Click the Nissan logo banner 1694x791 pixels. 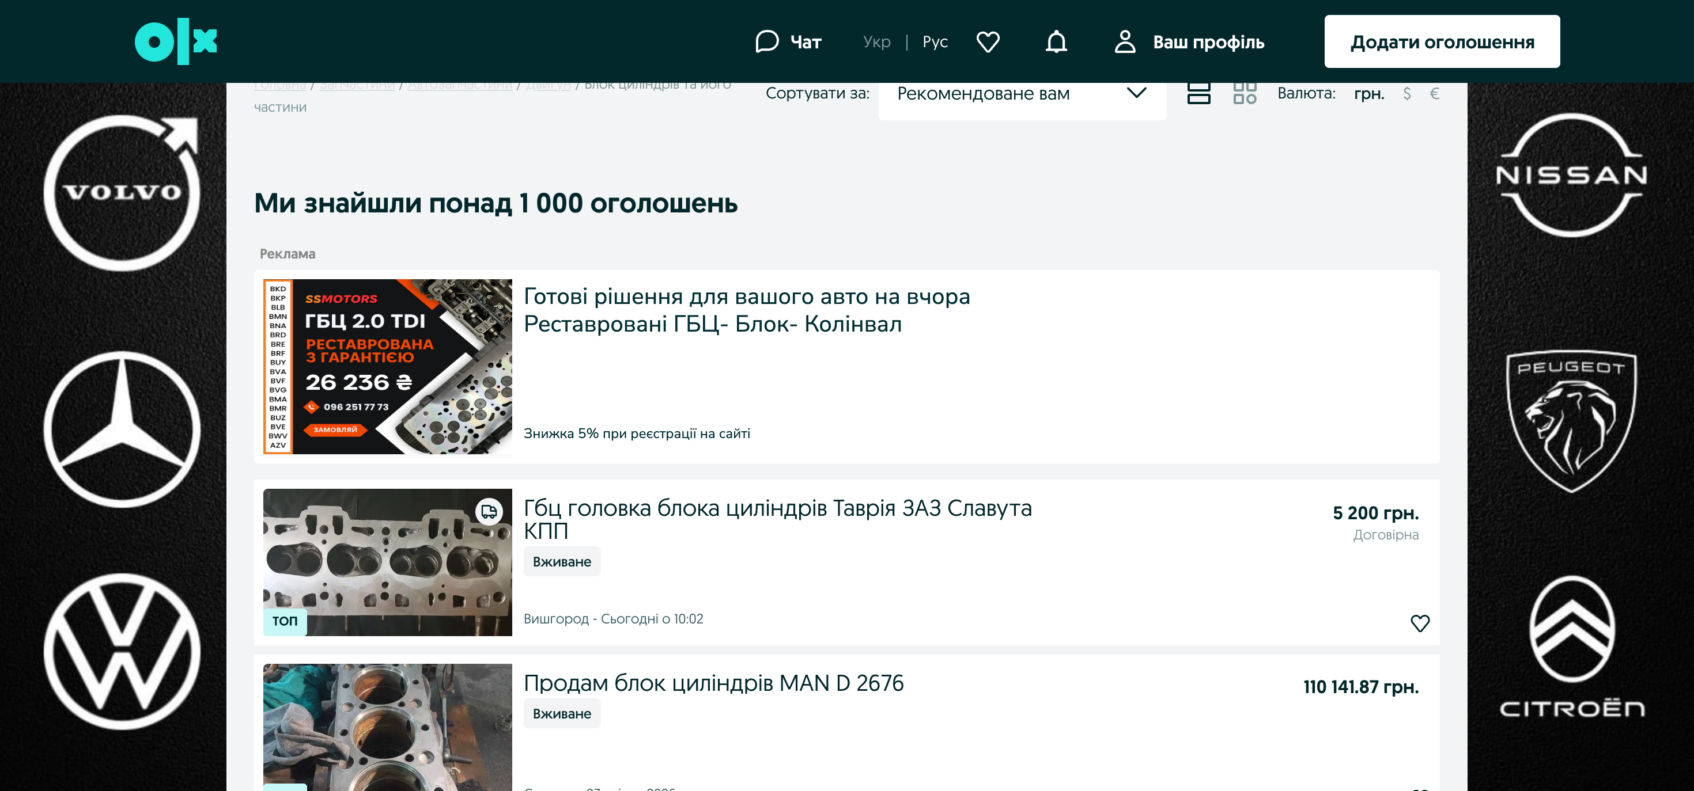click(1572, 175)
